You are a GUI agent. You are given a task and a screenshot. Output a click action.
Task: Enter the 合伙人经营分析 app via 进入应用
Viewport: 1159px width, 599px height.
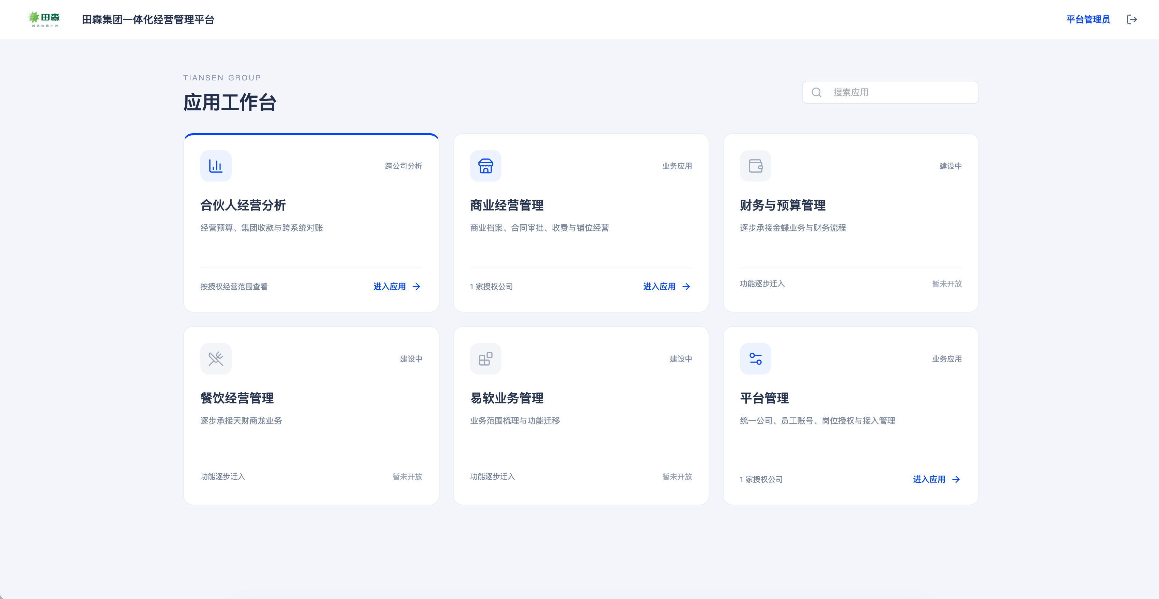[x=397, y=287]
